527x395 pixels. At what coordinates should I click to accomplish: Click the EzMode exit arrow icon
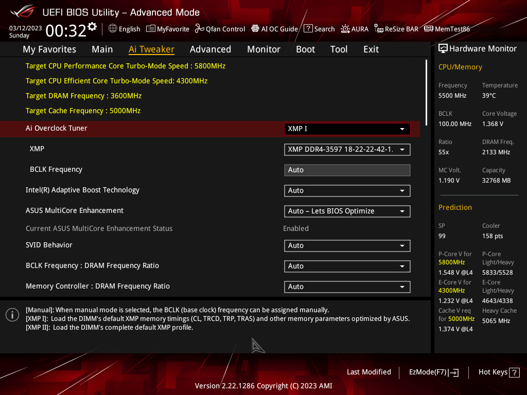click(x=453, y=372)
